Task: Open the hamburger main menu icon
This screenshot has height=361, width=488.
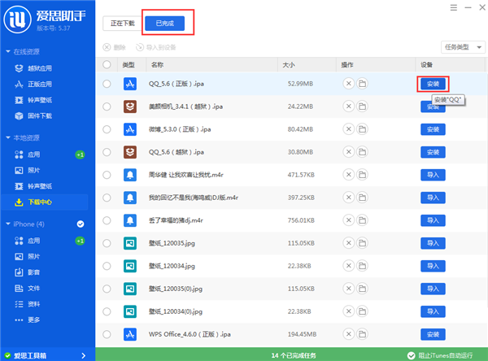Action: click(454, 7)
